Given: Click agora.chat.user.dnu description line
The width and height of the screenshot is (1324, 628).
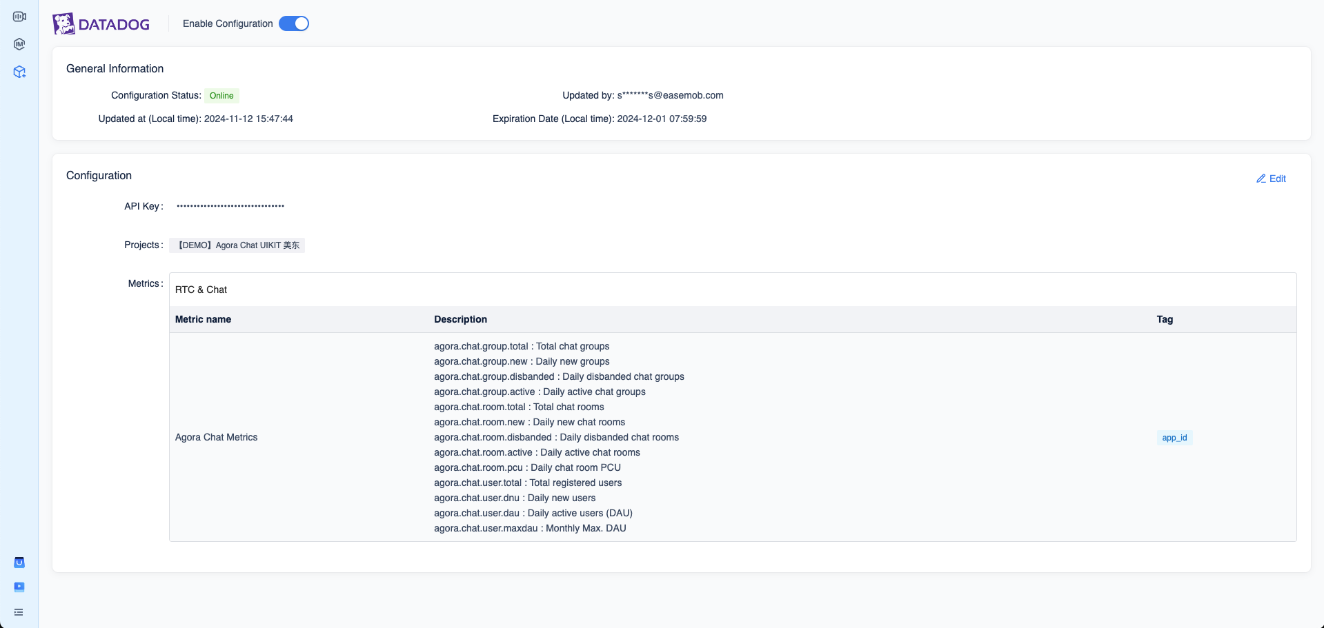Looking at the screenshot, I should point(515,498).
